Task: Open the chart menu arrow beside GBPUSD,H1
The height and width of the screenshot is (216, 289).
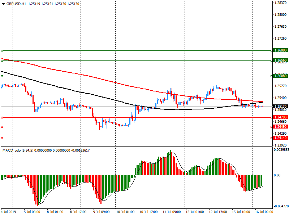Action: click(4, 4)
